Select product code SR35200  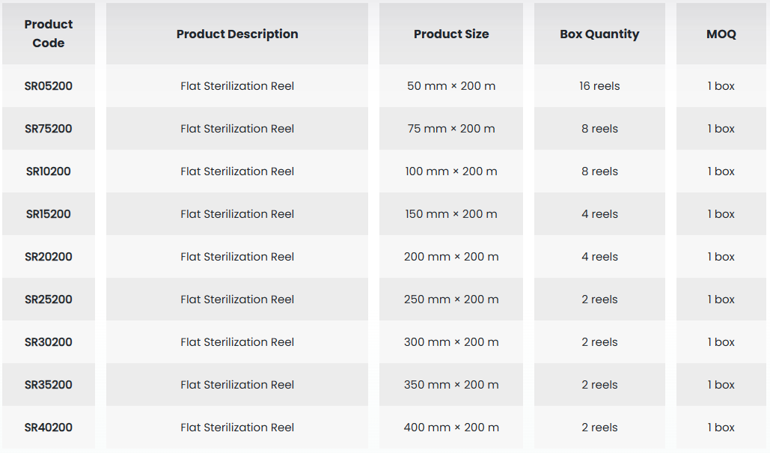[x=49, y=385]
